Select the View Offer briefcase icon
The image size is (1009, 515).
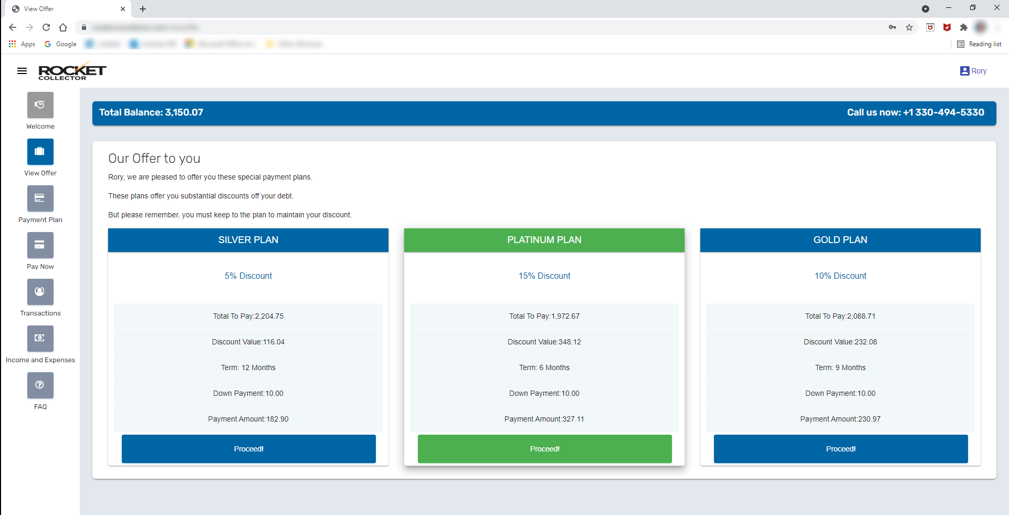pyautogui.click(x=40, y=152)
